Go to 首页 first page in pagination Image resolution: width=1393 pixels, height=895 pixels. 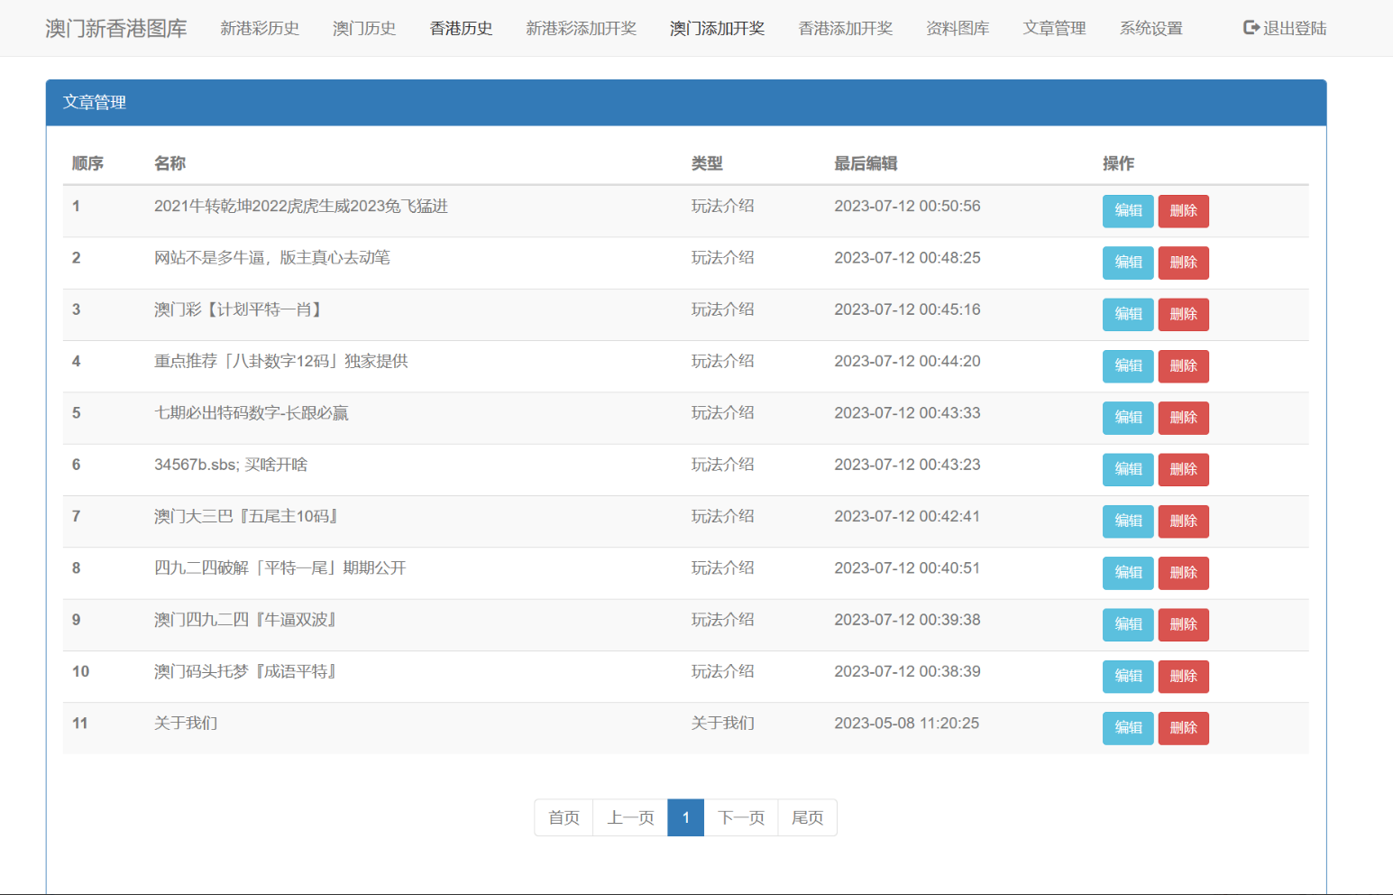pyautogui.click(x=564, y=817)
